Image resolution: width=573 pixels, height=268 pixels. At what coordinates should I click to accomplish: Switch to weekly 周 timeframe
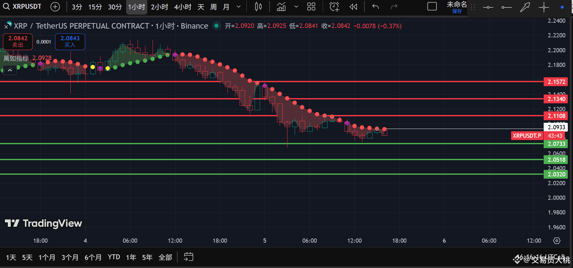(213, 7)
